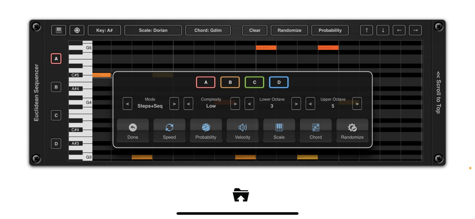Choose orange B tab in popup
475x219 pixels.
click(x=230, y=82)
